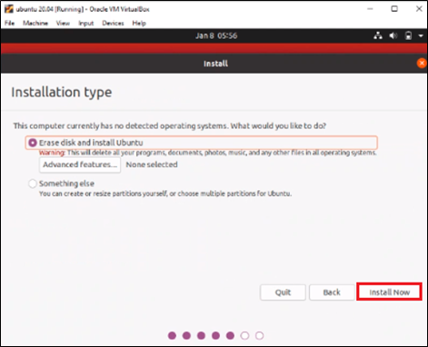
Task: Close the Install dialog with orange X
Action: point(422,64)
